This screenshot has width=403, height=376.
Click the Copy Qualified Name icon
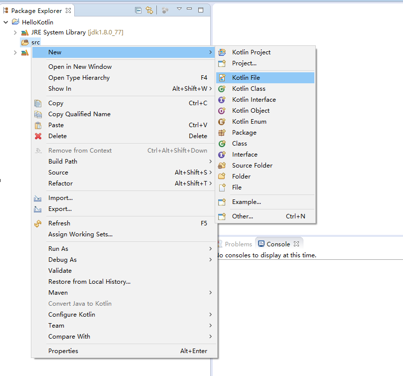(x=38, y=114)
